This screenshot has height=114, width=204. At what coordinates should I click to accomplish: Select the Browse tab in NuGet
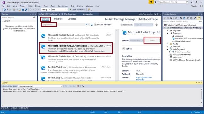tap(46, 19)
